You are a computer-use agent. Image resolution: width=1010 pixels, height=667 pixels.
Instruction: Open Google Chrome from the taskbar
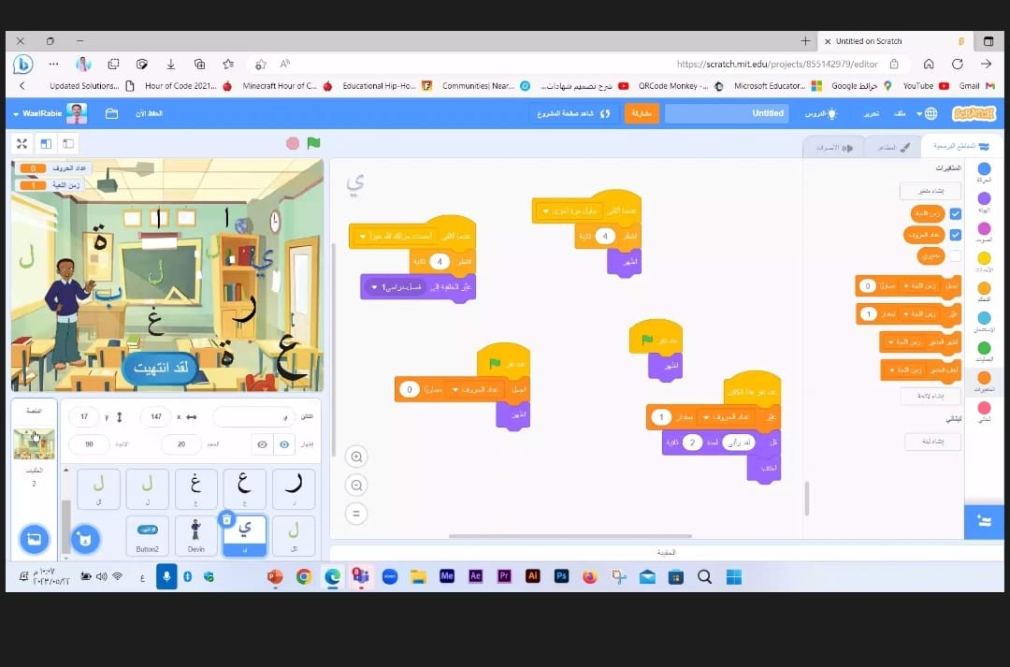point(303,577)
